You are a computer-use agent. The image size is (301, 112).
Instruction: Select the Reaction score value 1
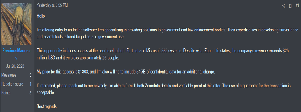tap(30, 84)
